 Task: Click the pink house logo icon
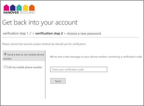[6, 8]
